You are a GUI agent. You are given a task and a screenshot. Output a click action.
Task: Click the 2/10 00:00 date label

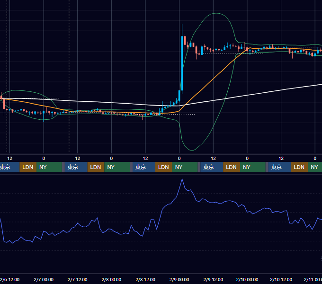pyautogui.click(x=247, y=279)
